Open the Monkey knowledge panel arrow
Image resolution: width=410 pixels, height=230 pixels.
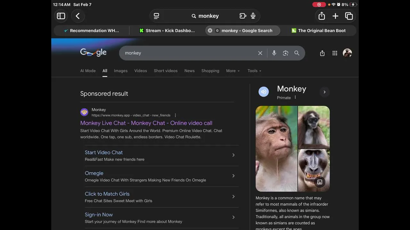(x=324, y=92)
